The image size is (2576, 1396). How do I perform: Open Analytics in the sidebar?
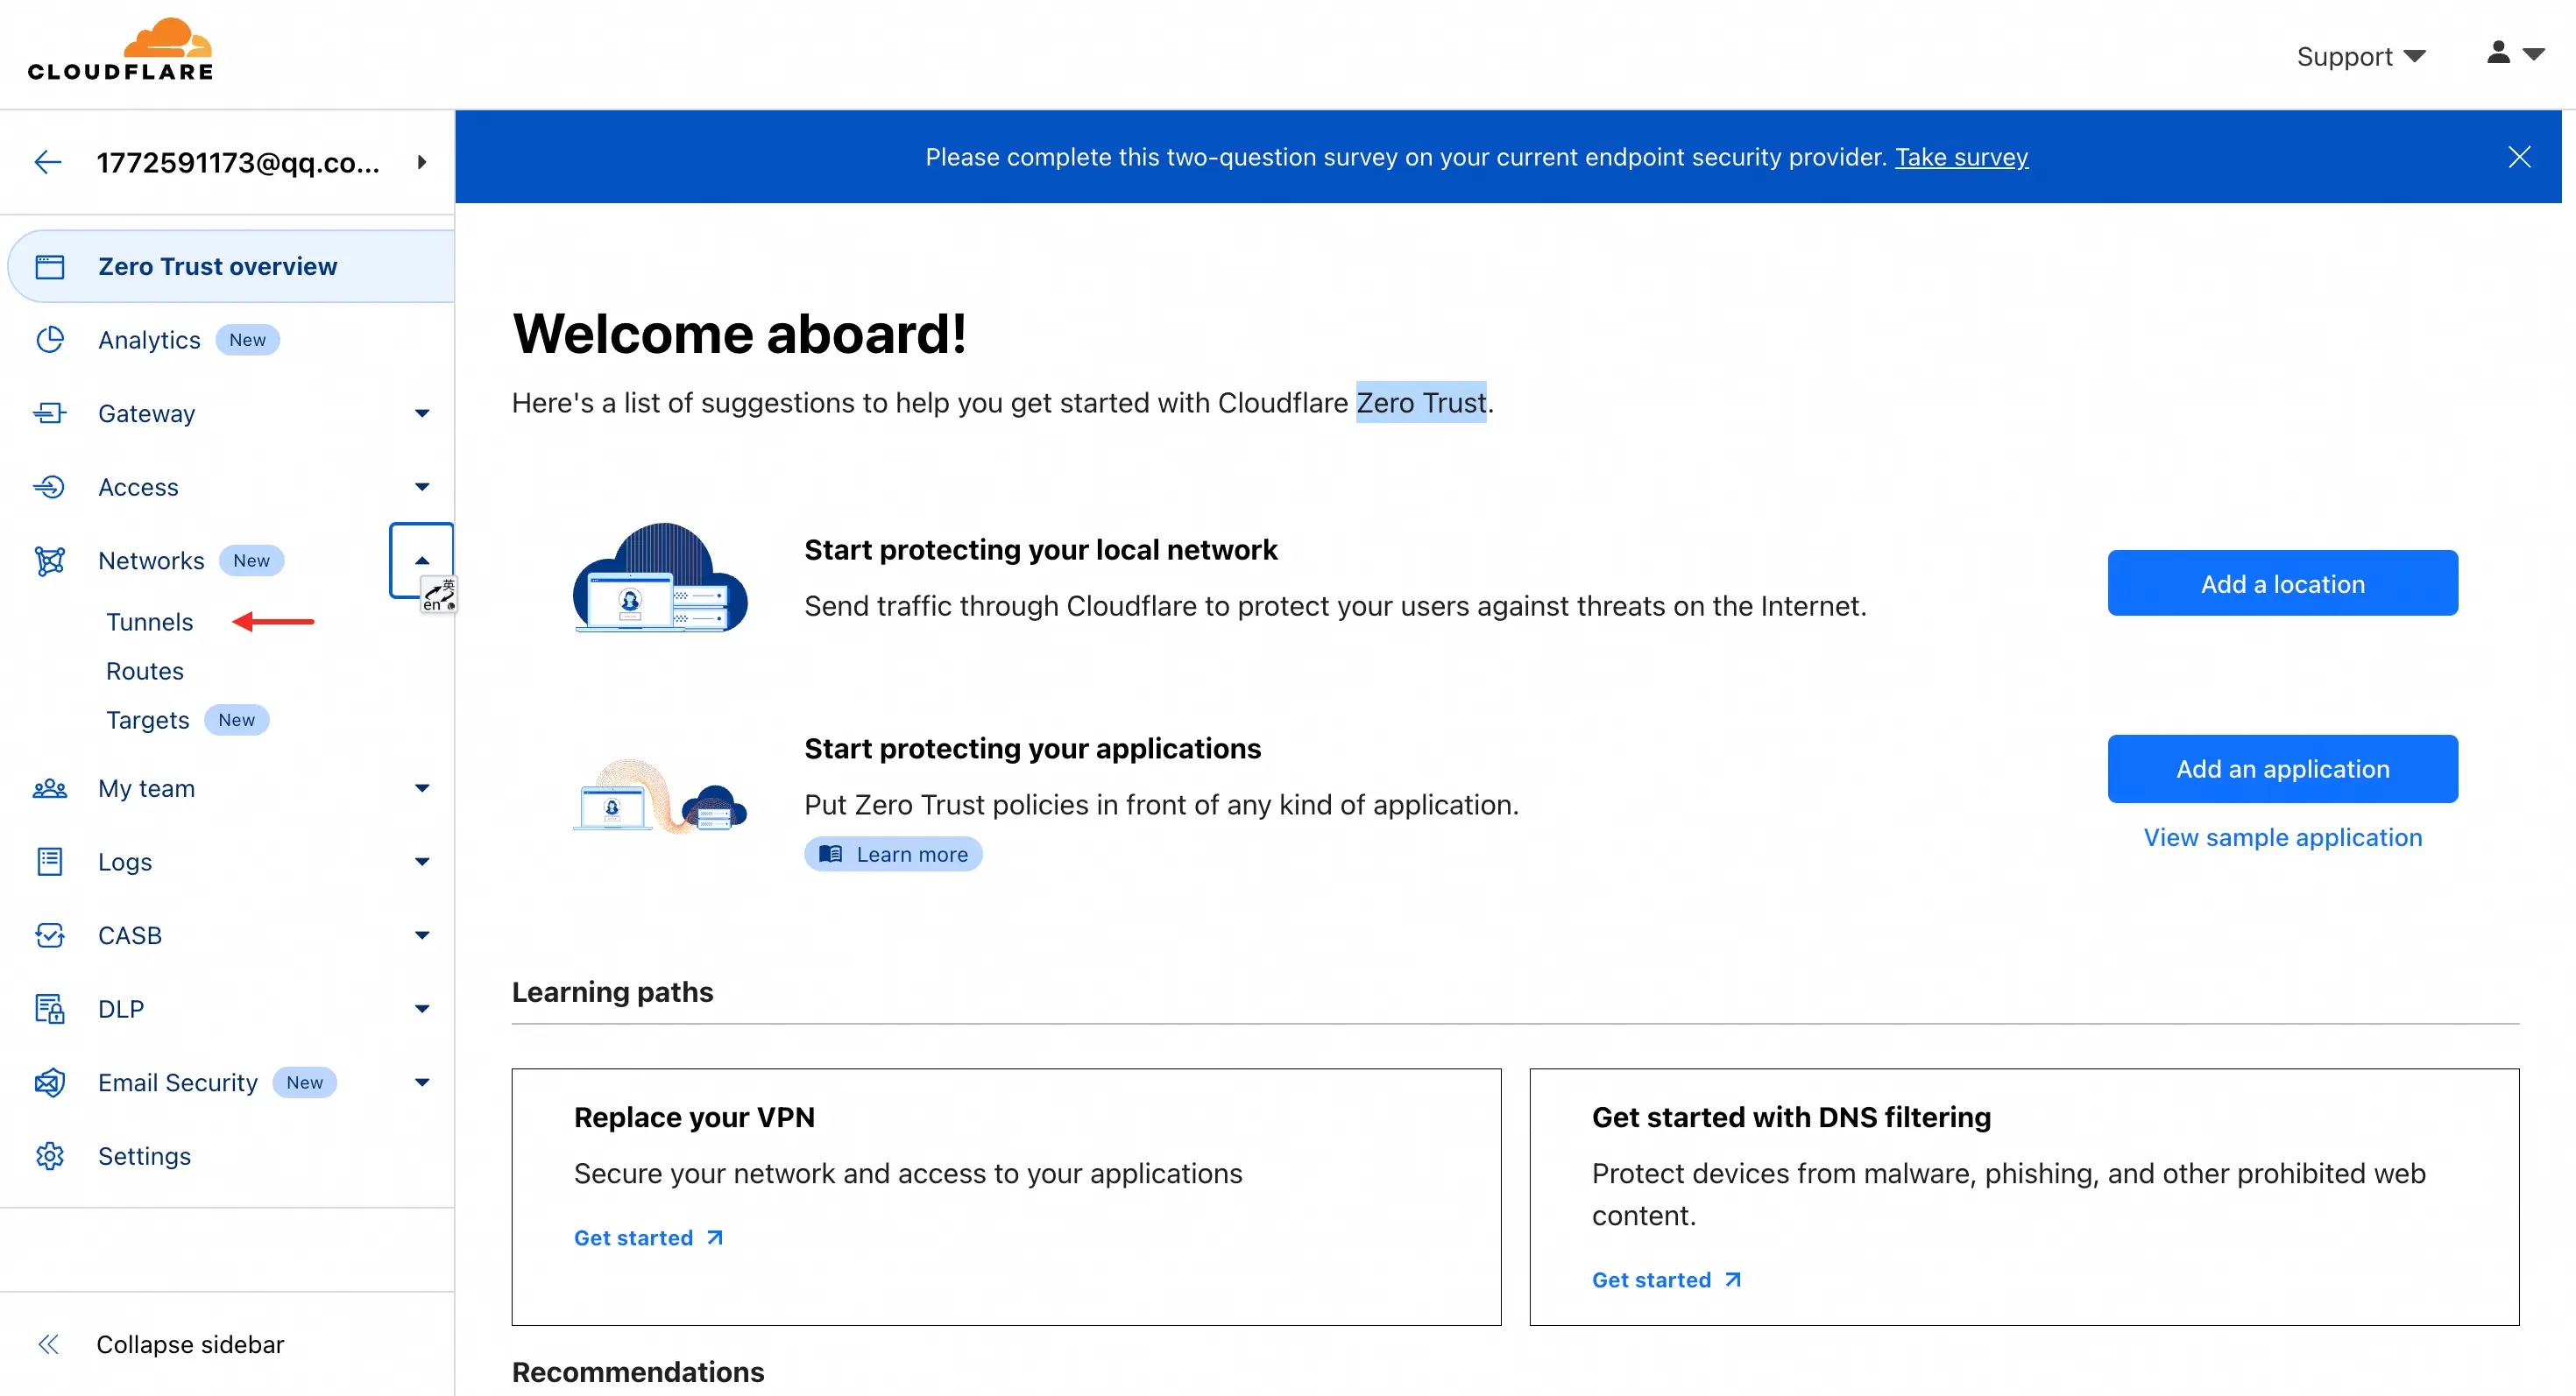click(x=149, y=340)
